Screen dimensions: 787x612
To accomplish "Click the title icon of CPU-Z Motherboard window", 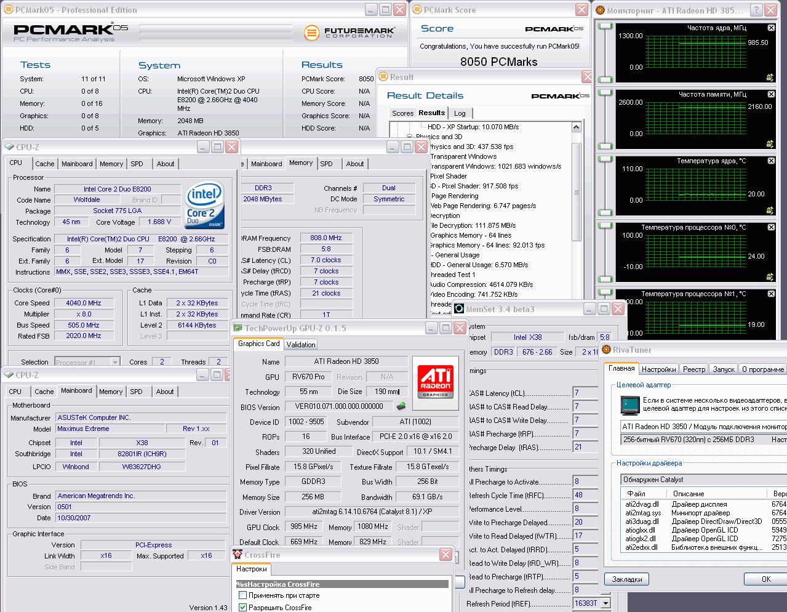I will [9, 374].
